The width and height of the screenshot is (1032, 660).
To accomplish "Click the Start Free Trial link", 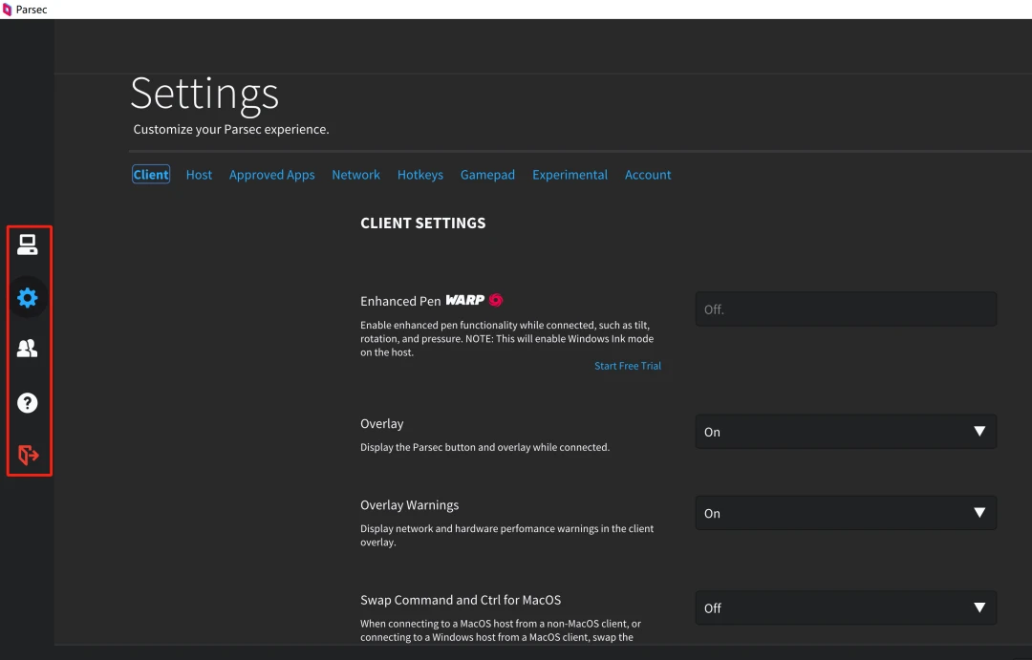I will [x=627, y=366].
